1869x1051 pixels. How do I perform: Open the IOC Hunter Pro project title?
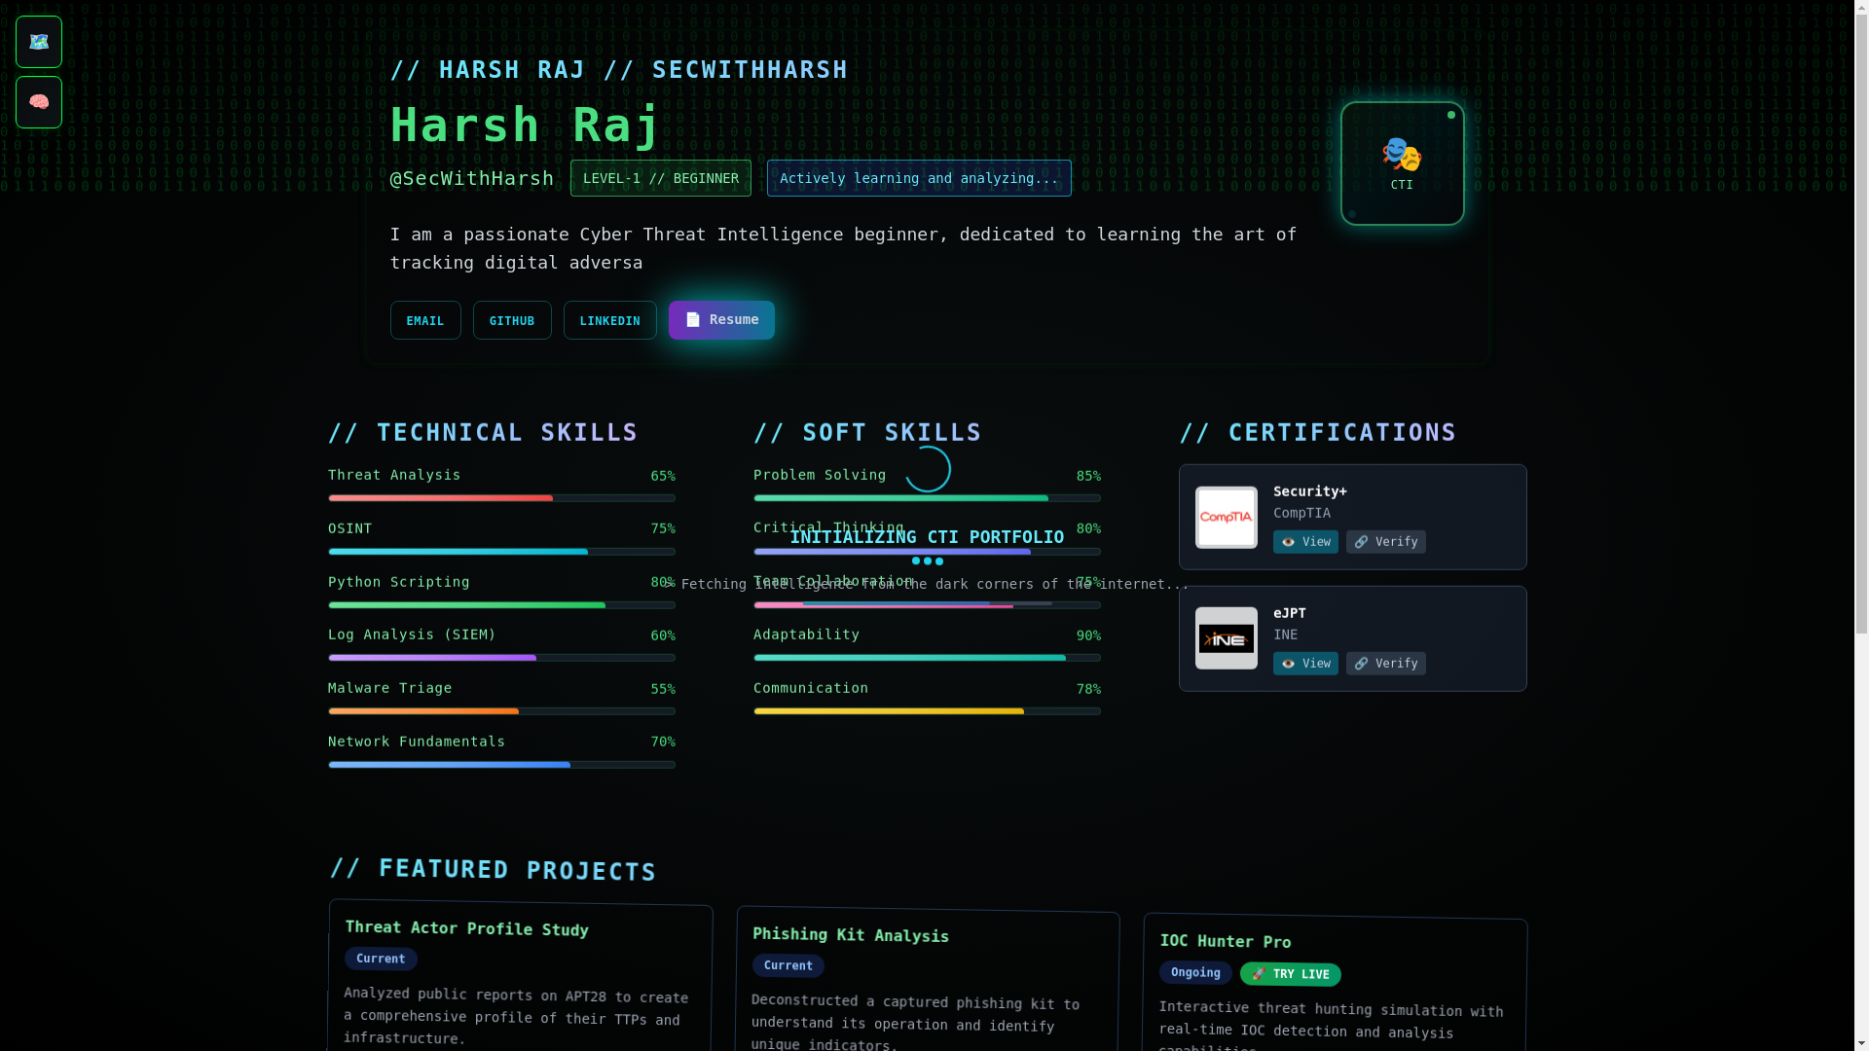click(x=1226, y=941)
